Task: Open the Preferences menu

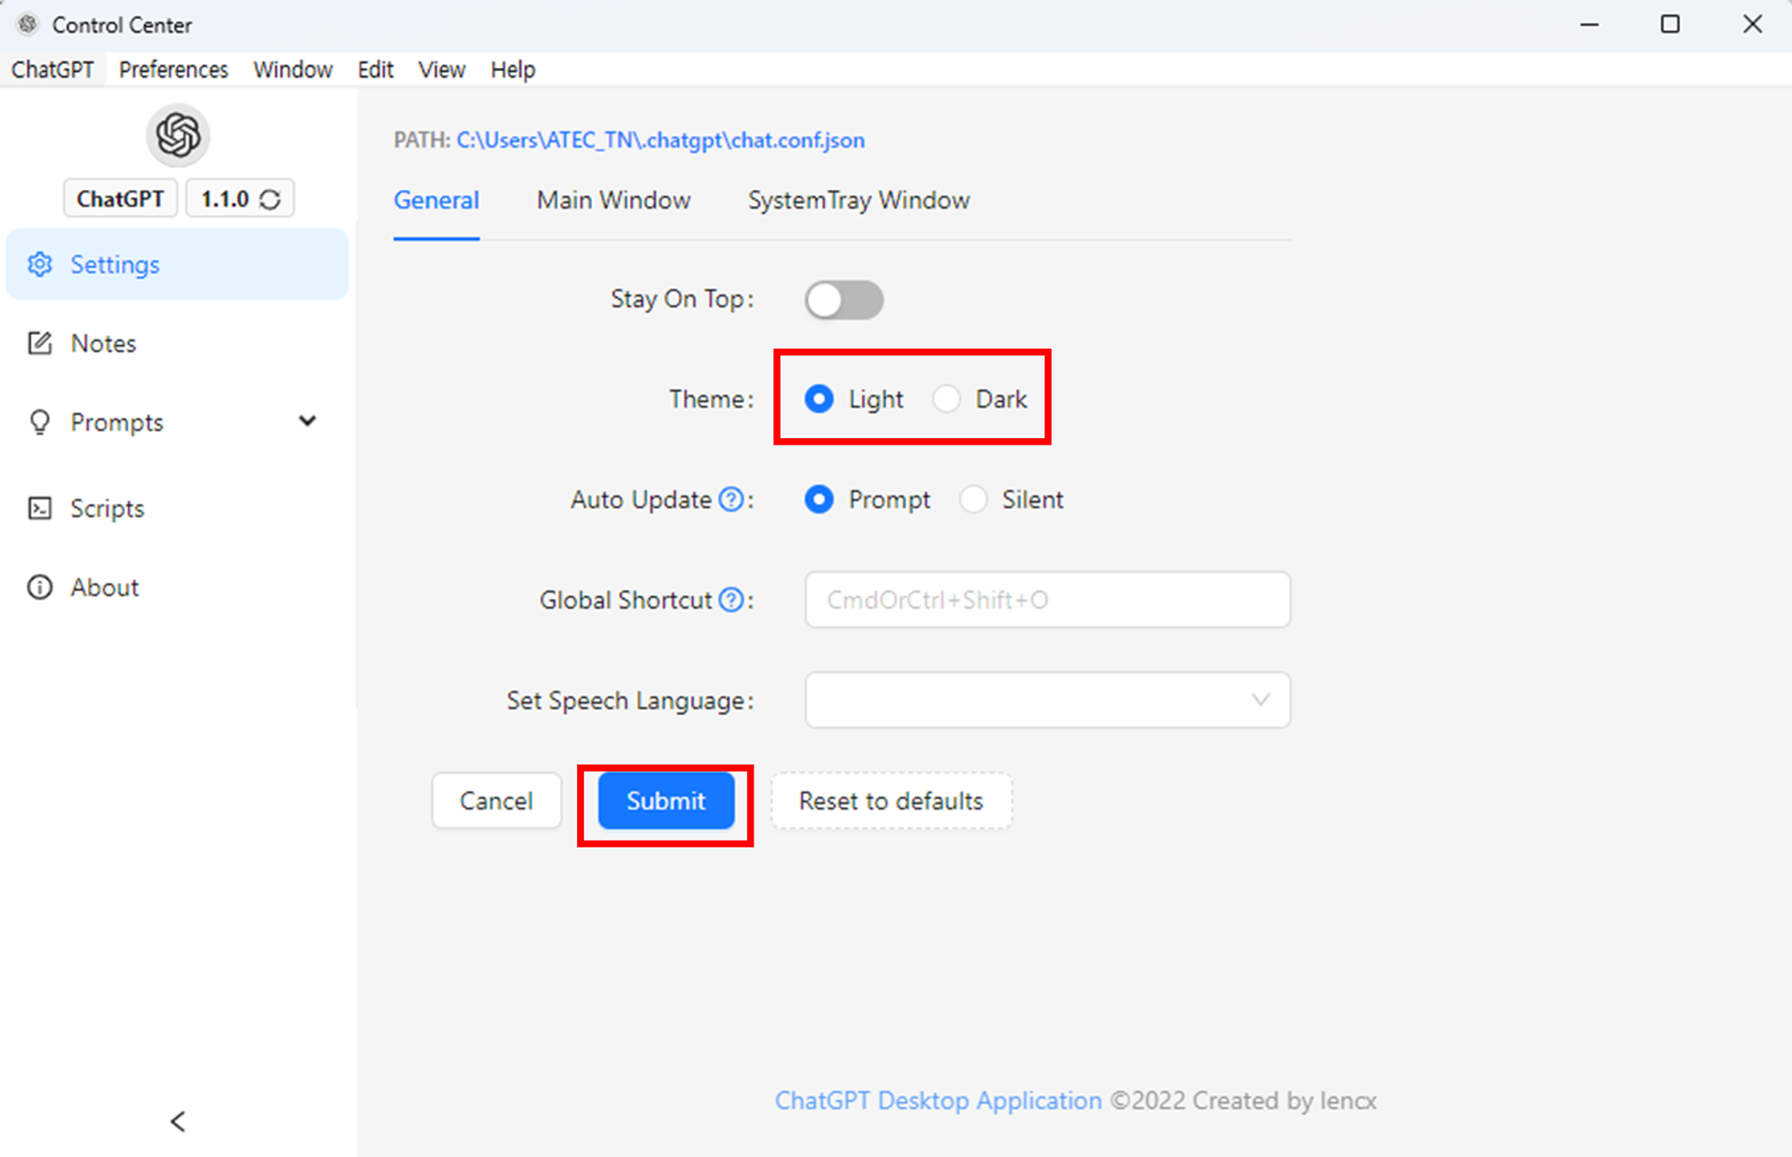Action: pos(174,70)
